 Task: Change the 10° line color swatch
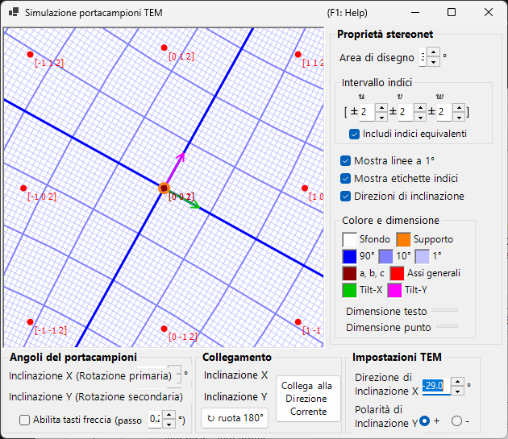[386, 256]
